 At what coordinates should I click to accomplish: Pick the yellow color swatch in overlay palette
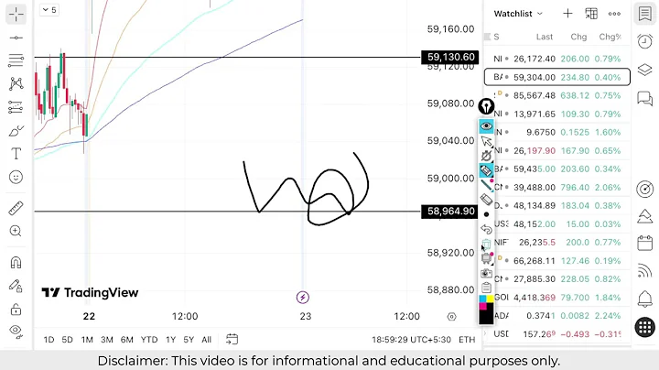click(490, 299)
